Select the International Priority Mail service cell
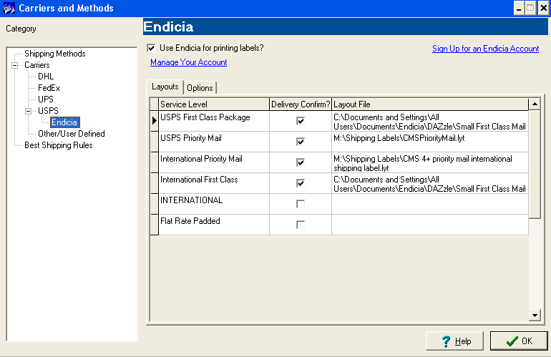 click(214, 162)
